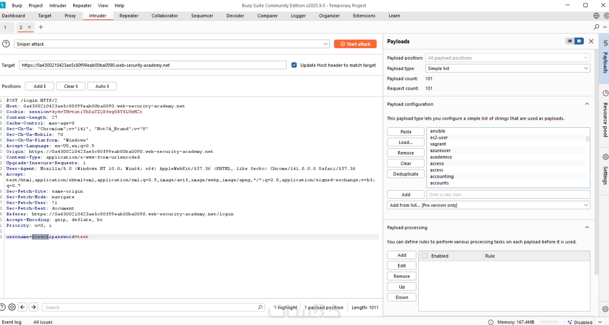609x325 pixels.
Task: Click Load... to import a payload list
Action: tap(406, 142)
